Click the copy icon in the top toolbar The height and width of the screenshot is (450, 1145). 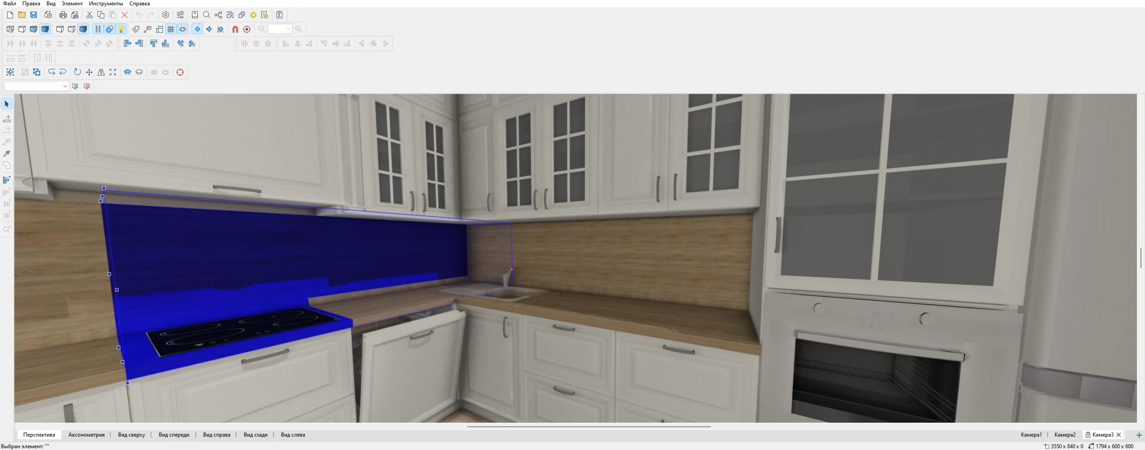click(101, 15)
